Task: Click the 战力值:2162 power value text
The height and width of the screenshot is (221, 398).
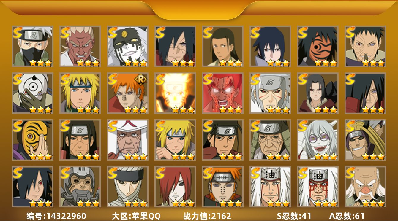Action: (x=207, y=216)
